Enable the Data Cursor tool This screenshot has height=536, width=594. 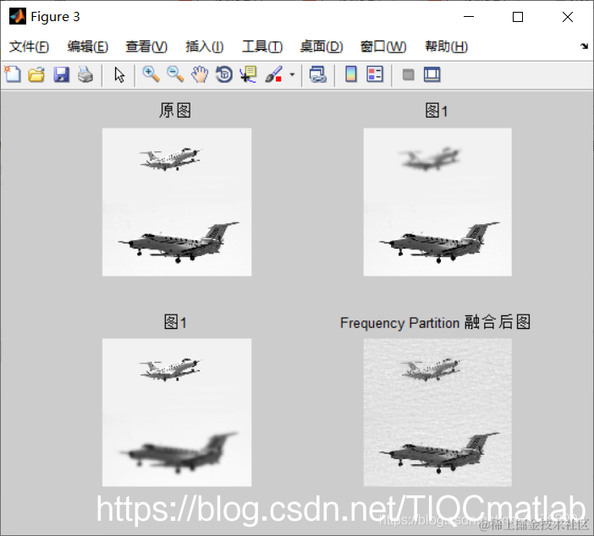pyautogui.click(x=248, y=74)
